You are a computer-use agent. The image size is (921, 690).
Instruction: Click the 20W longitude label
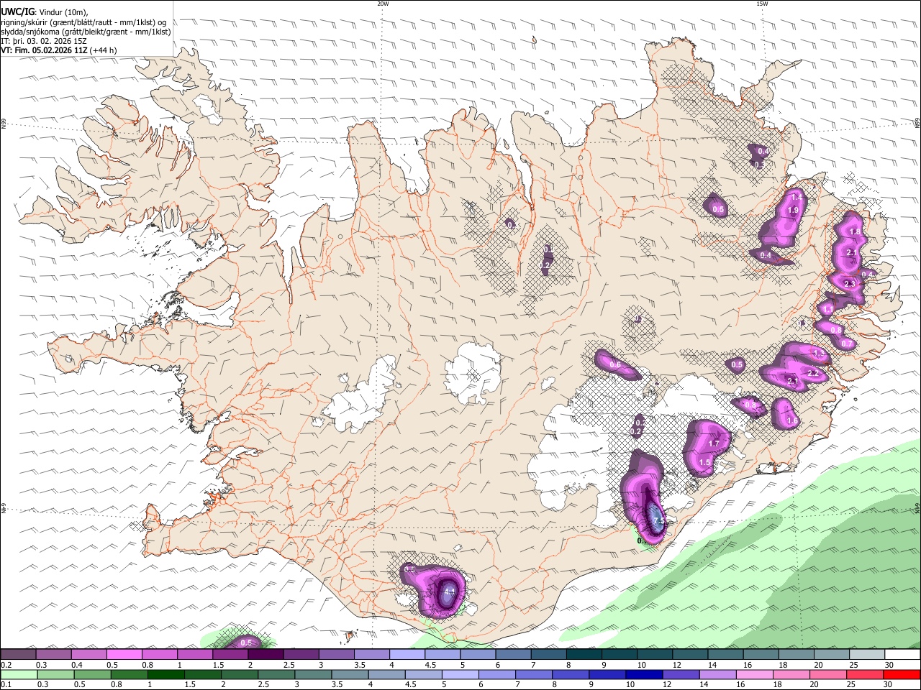383,4
